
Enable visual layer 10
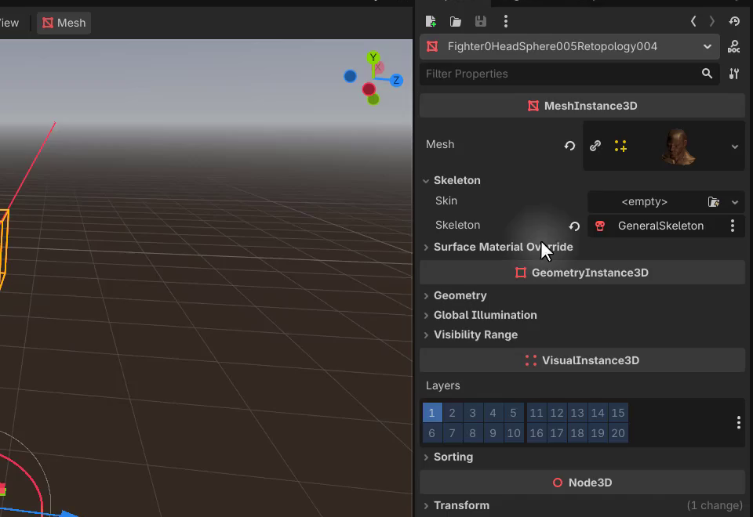pyautogui.click(x=513, y=433)
